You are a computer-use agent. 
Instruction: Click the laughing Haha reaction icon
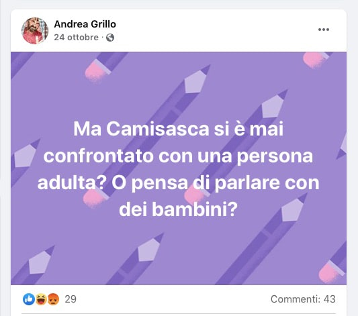point(41,299)
